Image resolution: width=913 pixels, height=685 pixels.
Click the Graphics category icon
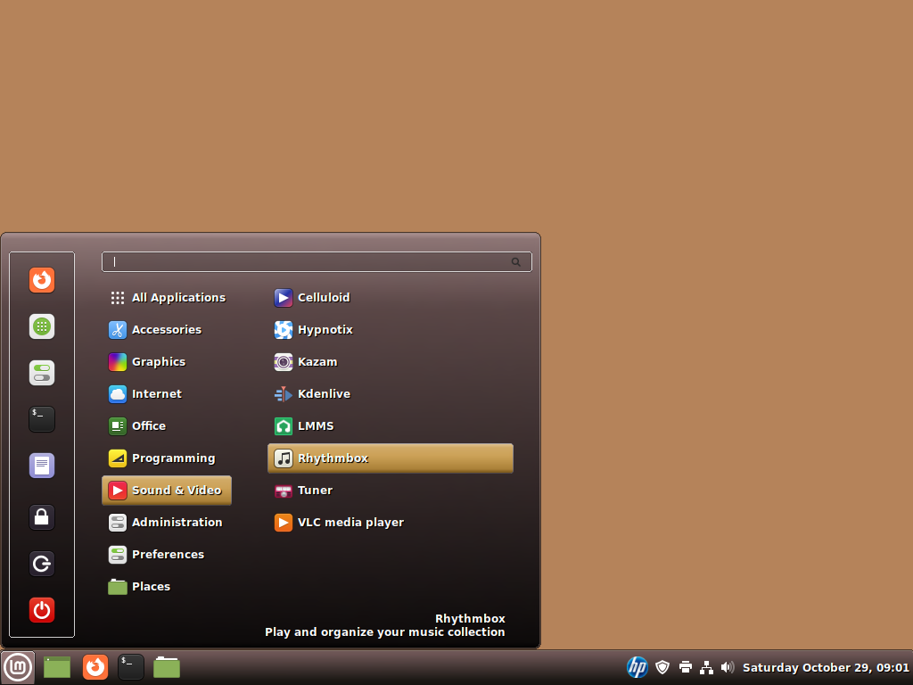(118, 362)
